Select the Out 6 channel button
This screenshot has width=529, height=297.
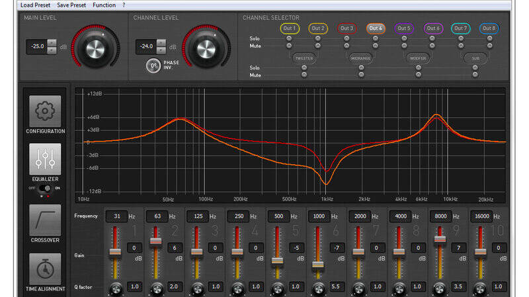433,28
